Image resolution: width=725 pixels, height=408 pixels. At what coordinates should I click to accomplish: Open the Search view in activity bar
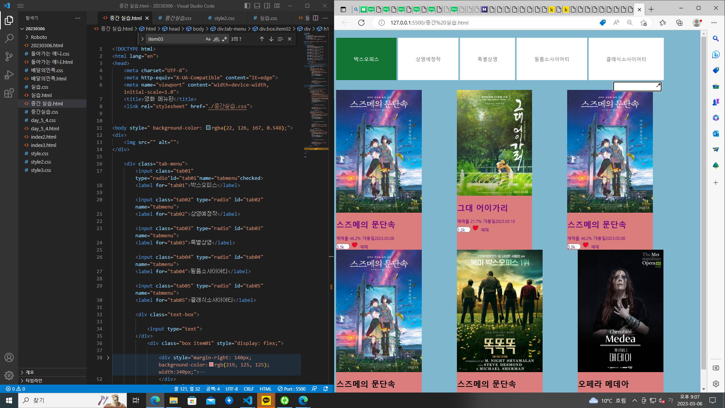pos(9,39)
